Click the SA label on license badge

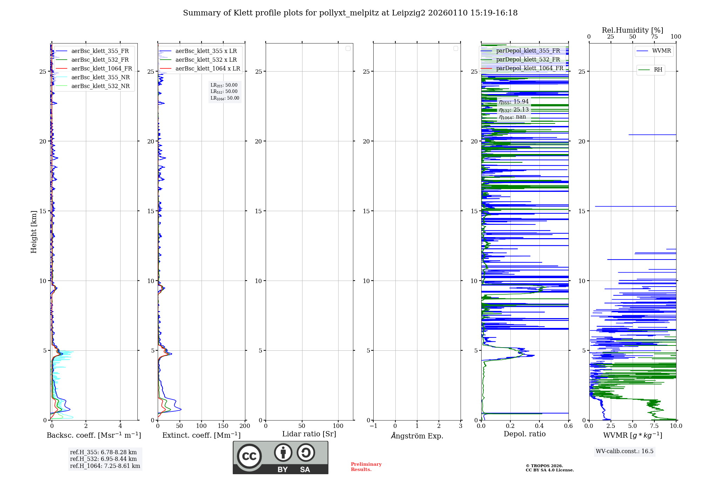tap(305, 470)
